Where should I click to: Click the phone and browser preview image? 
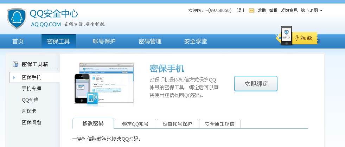[x=104, y=83]
